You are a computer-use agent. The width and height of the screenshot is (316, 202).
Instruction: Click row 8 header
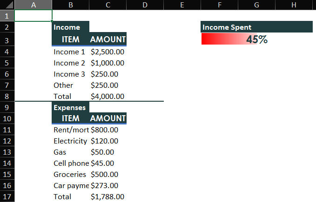(x=7, y=96)
